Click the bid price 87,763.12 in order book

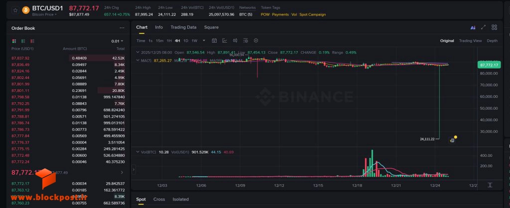coord(20,190)
